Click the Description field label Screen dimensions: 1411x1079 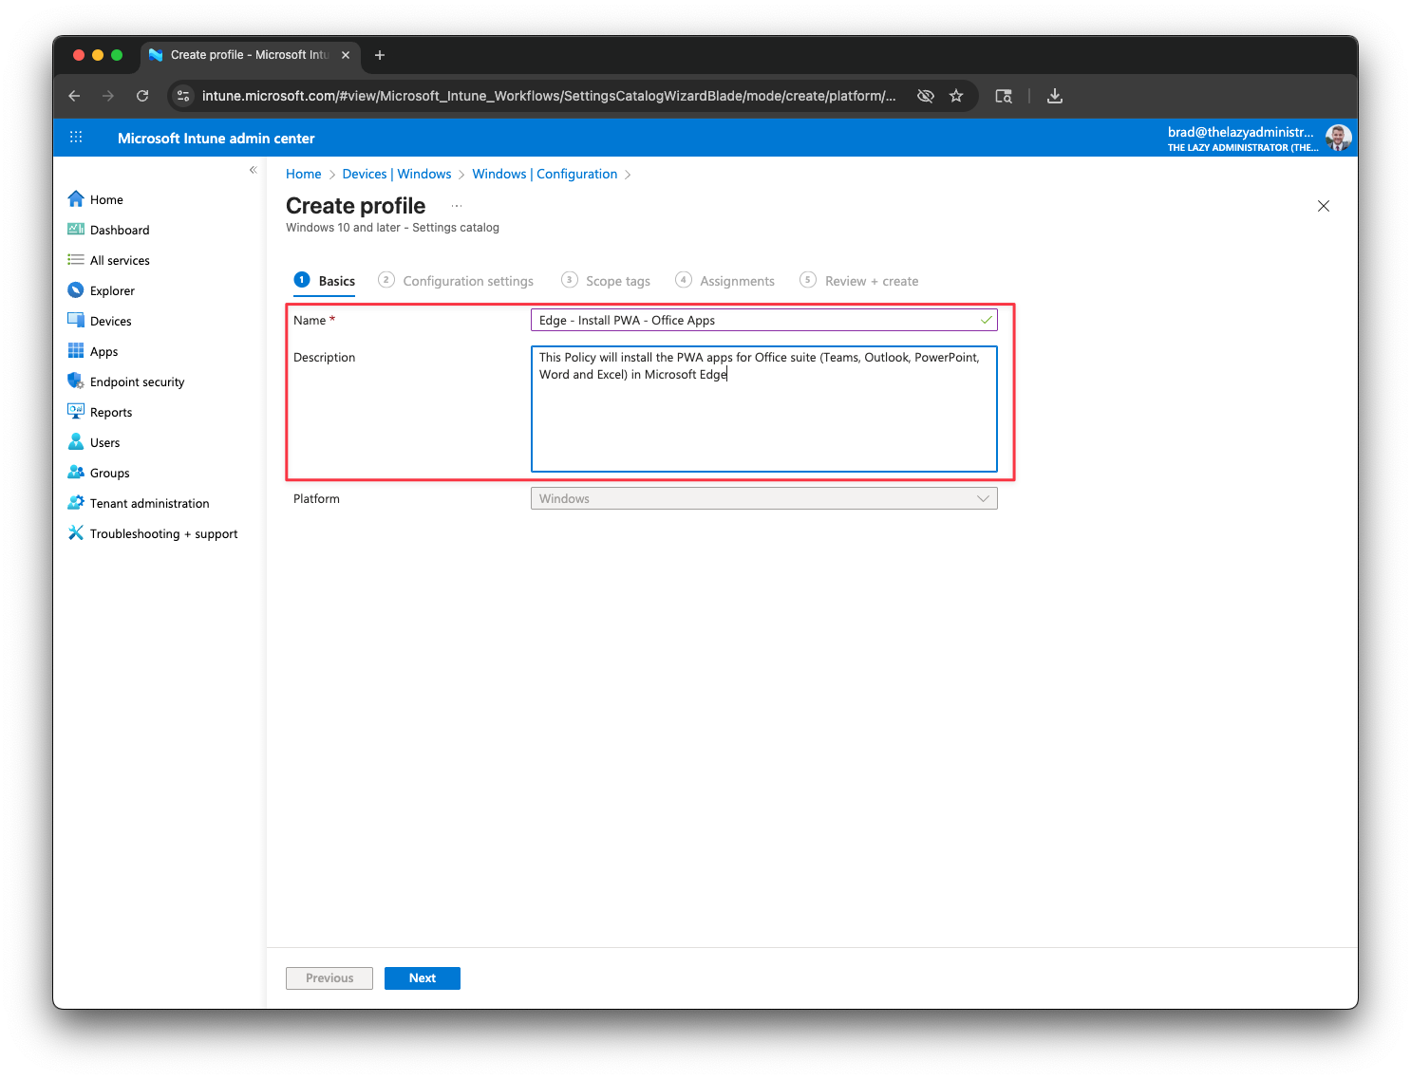pos(324,357)
